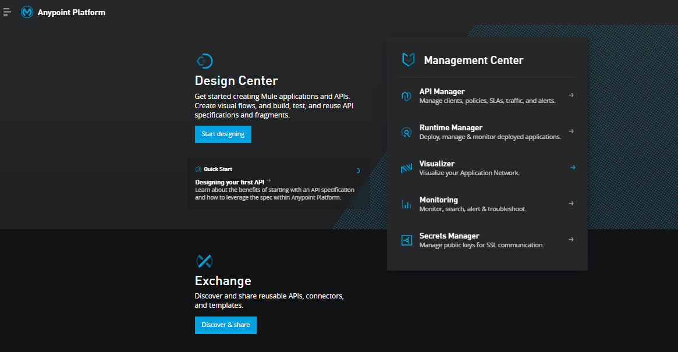Screen dimensions: 678x352
Task: Click the arrow next to API Manager
Action: click(x=571, y=95)
